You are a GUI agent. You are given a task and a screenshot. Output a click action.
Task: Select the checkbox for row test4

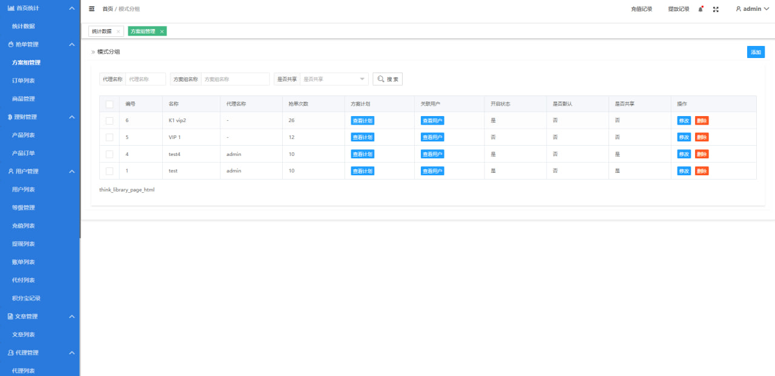coord(110,154)
